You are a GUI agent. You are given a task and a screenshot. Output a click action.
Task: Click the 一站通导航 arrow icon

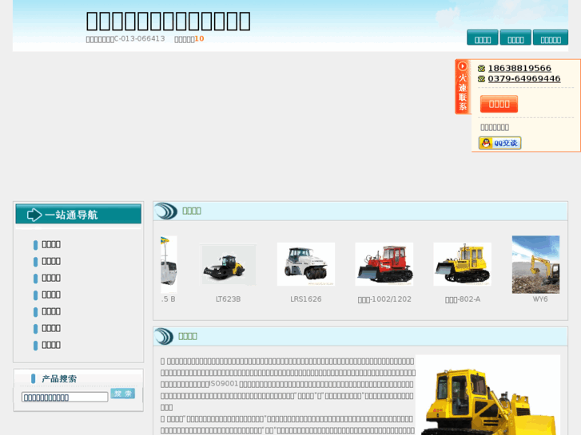[x=34, y=215]
